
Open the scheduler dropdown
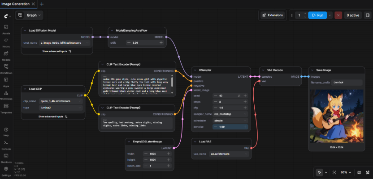(x=230, y=121)
